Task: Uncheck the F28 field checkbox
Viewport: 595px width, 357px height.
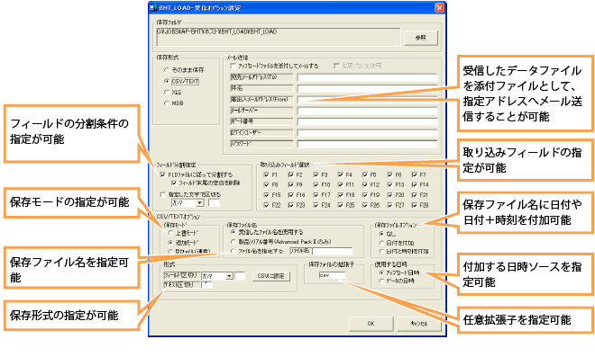Action: pos(415,205)
